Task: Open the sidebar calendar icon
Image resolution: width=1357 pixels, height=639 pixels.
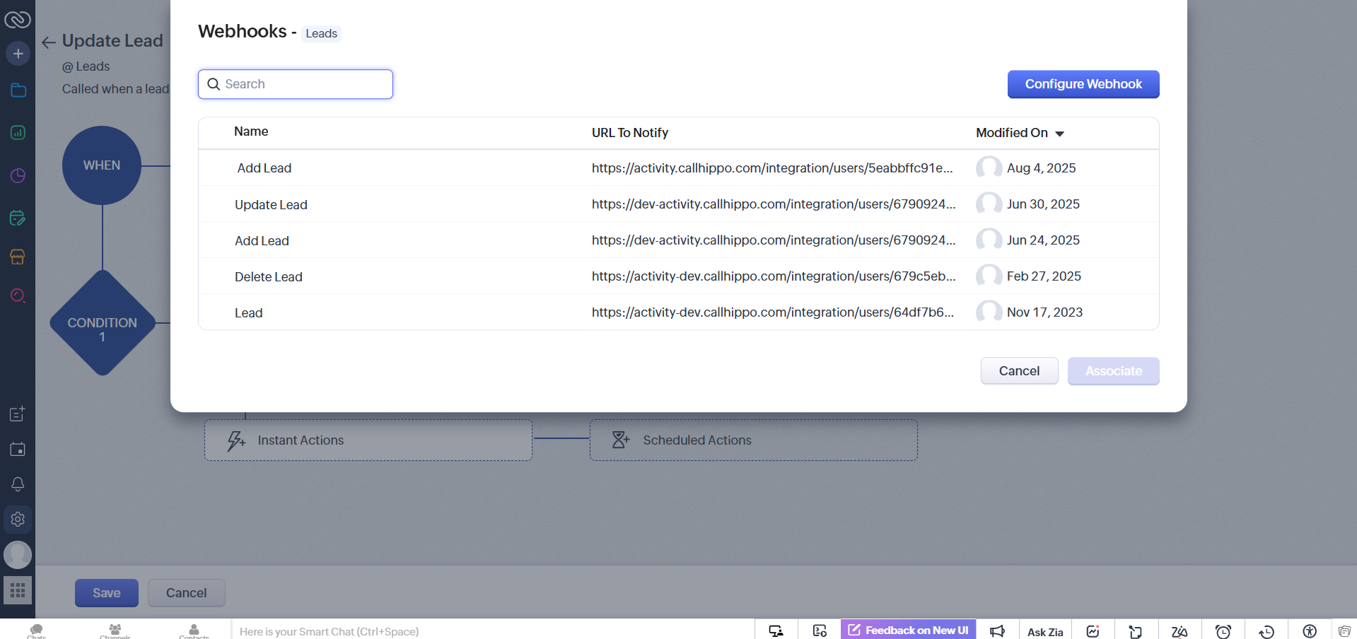Action: pos(18,450)
